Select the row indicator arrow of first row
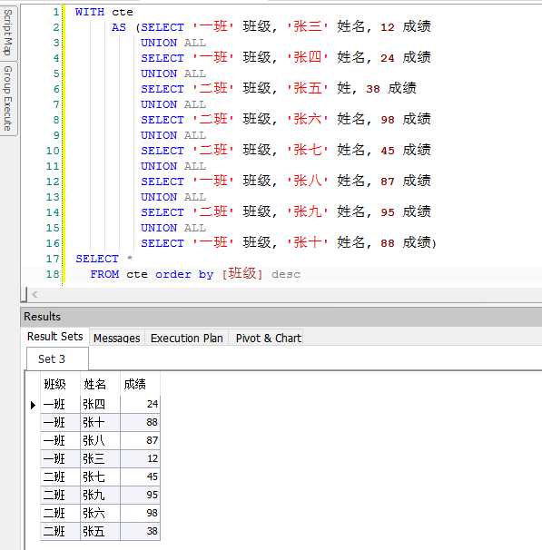The height and width of the screenshot is (550, 542). 33,405
